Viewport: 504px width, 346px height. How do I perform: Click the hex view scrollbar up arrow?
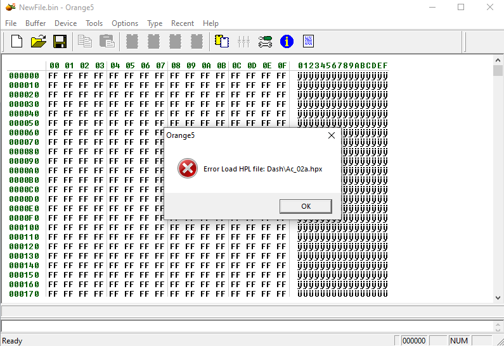pos(498,60)
